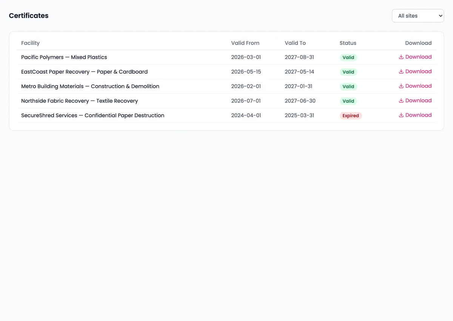Click download icon for Pacific Polymers certificate
453x321 pixels.
click(x=401, y=57)
